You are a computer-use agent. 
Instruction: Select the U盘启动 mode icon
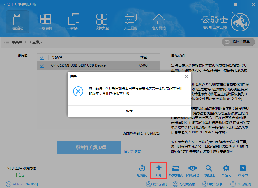point(17,22)
